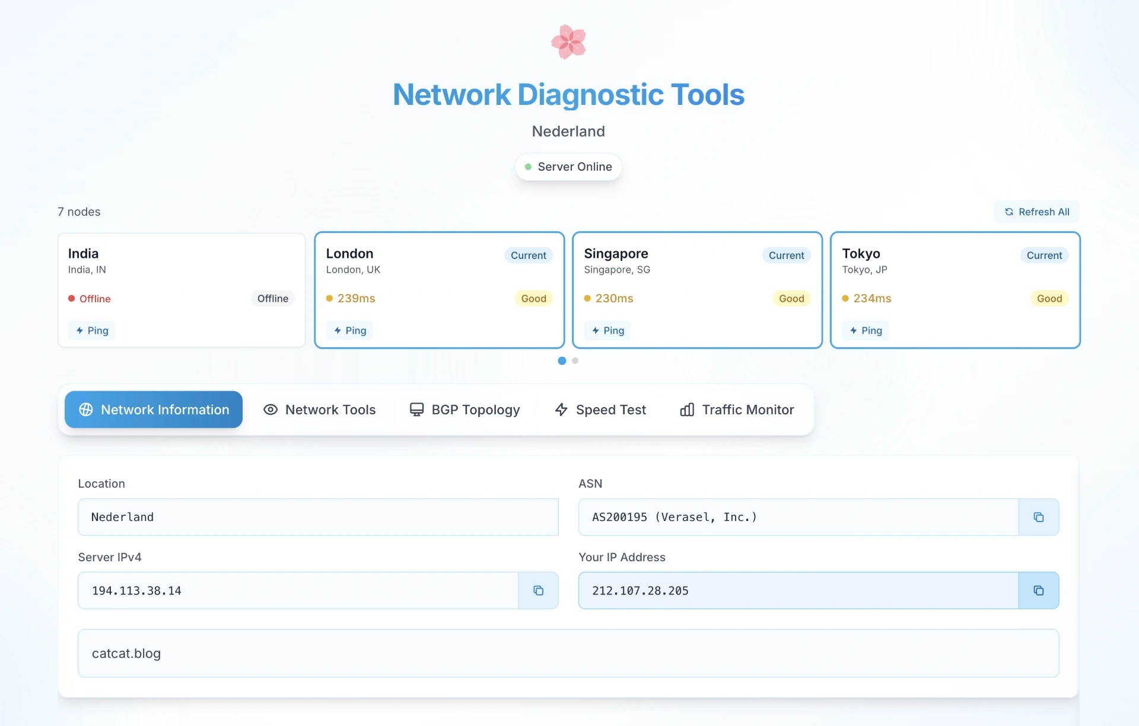Image resolution: width=1139 pixels, height=726 pixels.
Task: Show the Traffic Monitor tab
Action: (737, 410)
